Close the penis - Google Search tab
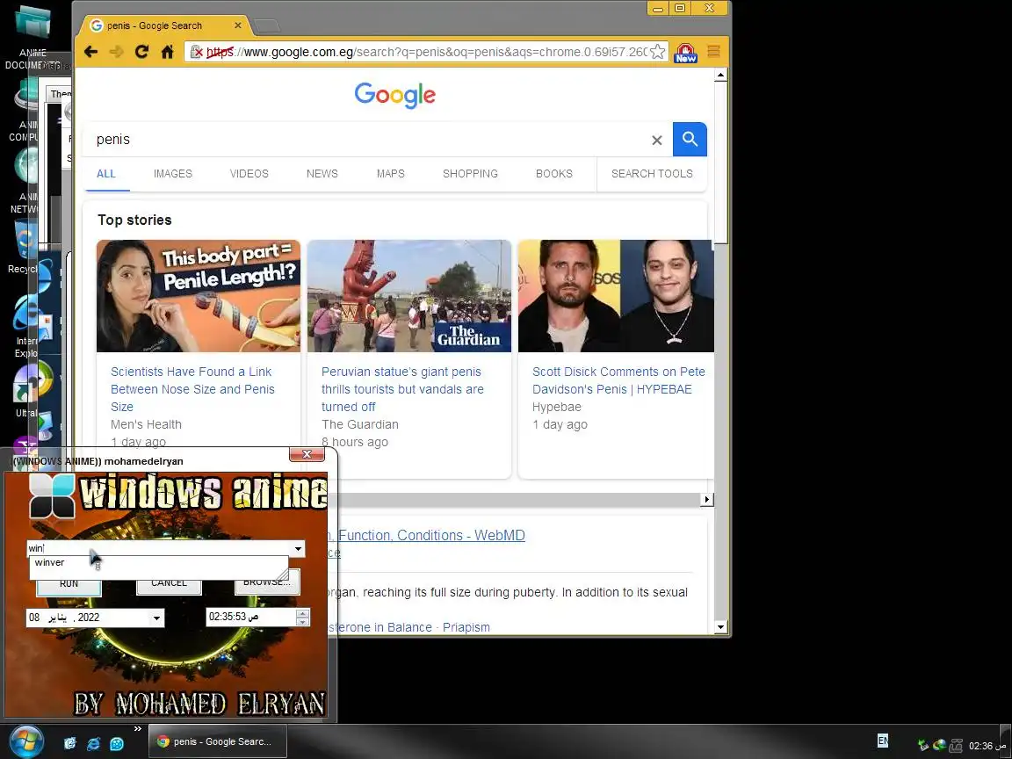Screen dimensions: 1012x759 (x=237, y=25)
